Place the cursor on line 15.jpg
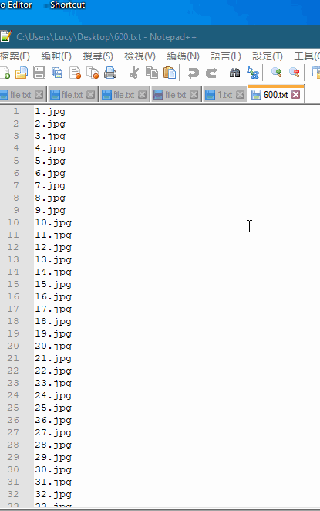The height and width of the screenshot is (511, 320). (x=53, y=284)
